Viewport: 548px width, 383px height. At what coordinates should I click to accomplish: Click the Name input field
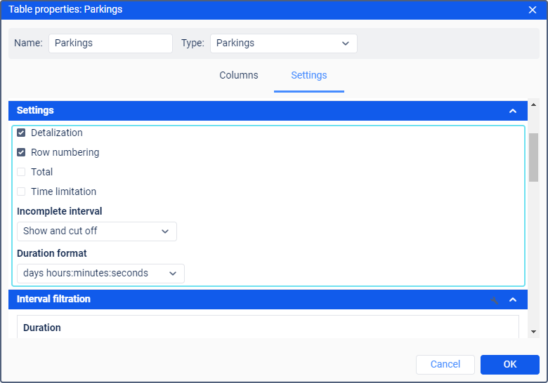[110, 43]
